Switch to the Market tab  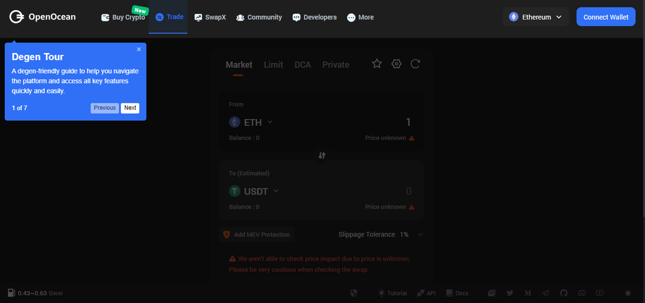point(239,64)
